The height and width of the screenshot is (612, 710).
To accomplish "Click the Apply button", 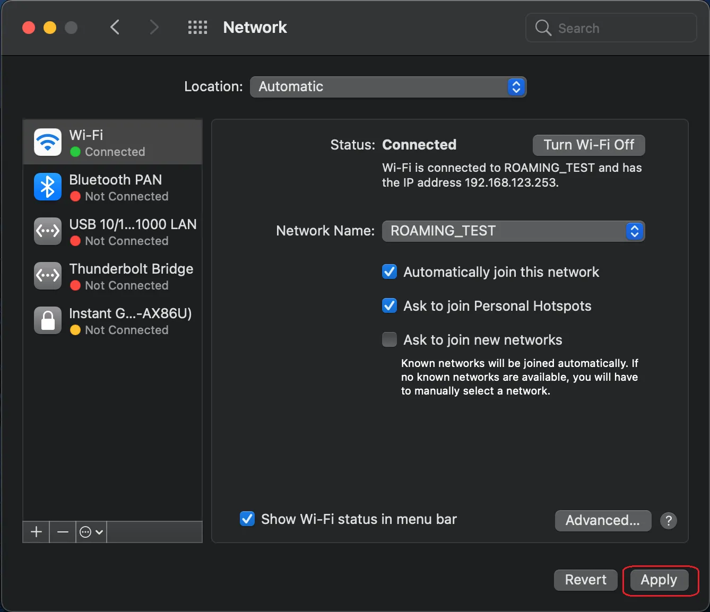I will tap(659, 580).
